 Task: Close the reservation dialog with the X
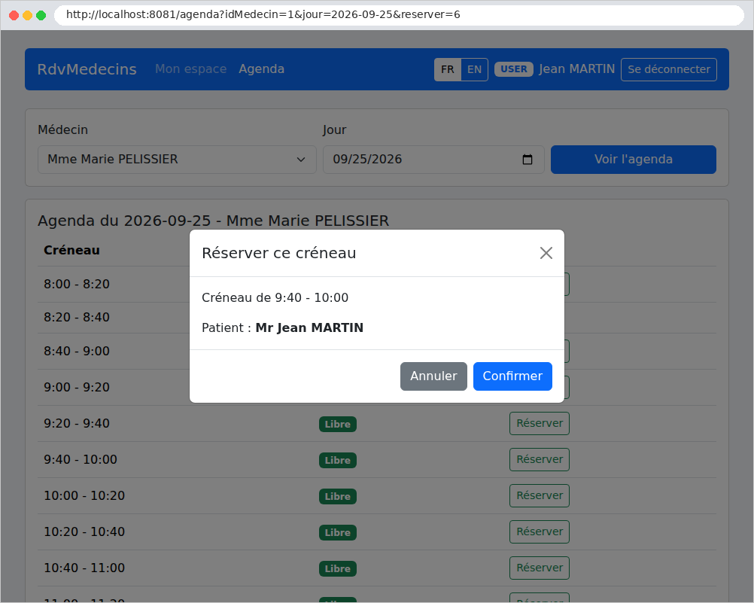click(x=546, y=253)
